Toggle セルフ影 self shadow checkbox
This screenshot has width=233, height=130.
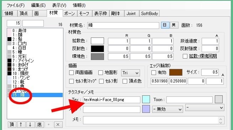[101, 81]
